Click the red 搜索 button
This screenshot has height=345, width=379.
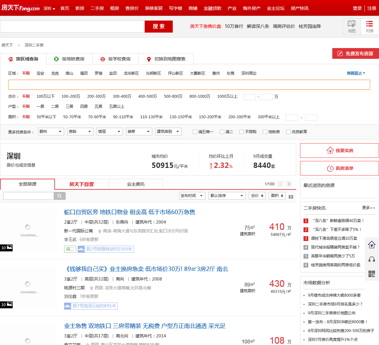(x=159, y=27)
